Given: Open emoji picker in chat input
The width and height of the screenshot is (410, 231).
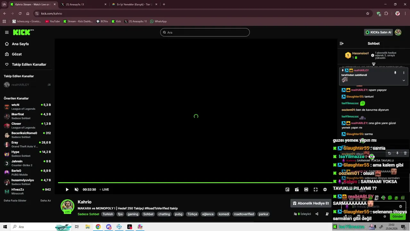Looking at the screenshot, I should [400, 206].
